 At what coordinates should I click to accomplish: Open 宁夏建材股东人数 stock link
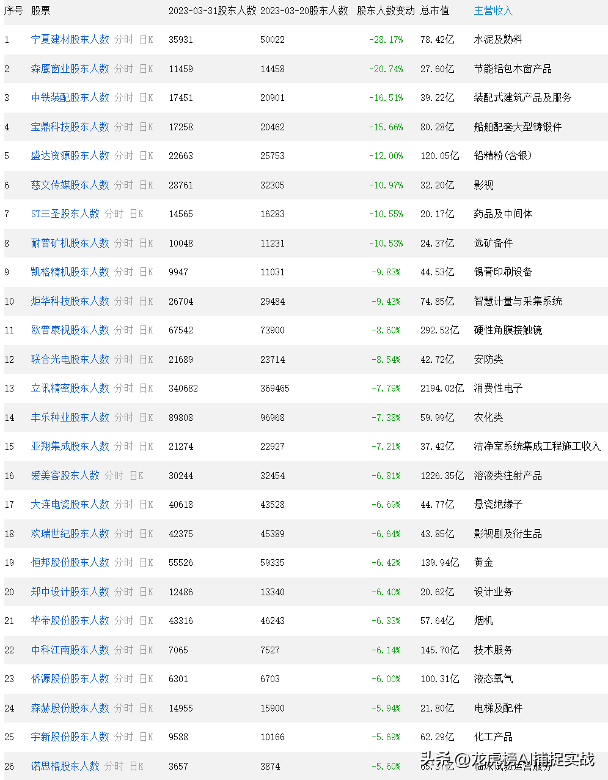point(70,39)
